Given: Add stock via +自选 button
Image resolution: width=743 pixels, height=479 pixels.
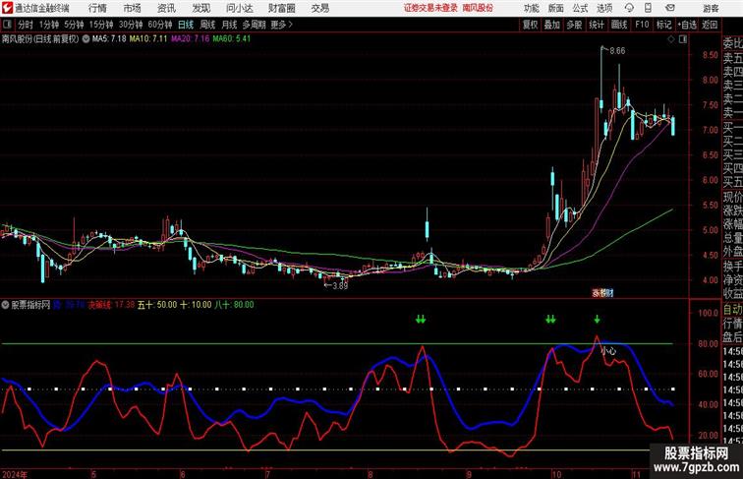Looking at the screenshot, I should [x=687, y=25].
